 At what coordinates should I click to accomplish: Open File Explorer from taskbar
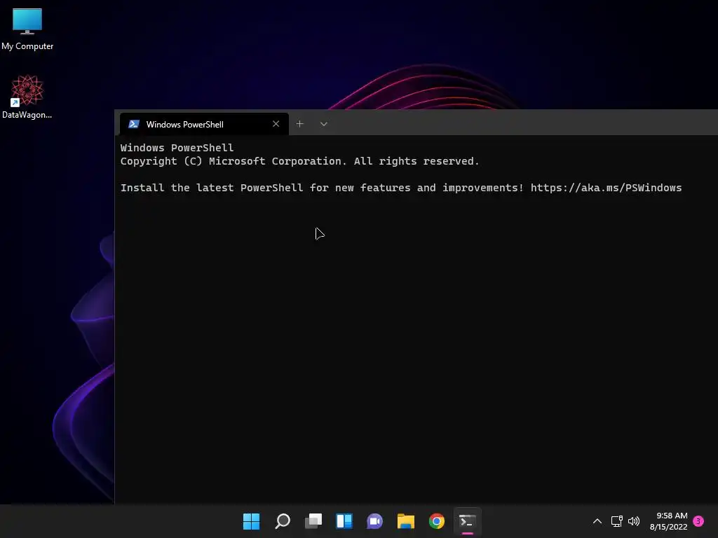tap(406, 521)
